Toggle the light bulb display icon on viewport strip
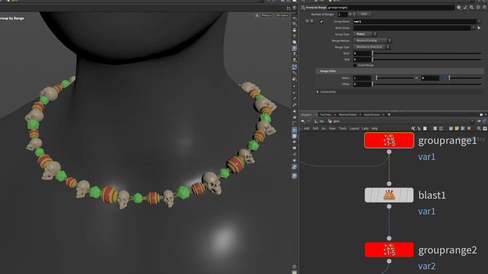This screenshot has height=274, width=488. click(295, 54)
